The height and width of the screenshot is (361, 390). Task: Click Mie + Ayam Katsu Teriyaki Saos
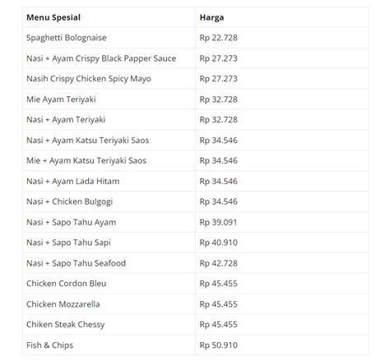pos(86,160)
